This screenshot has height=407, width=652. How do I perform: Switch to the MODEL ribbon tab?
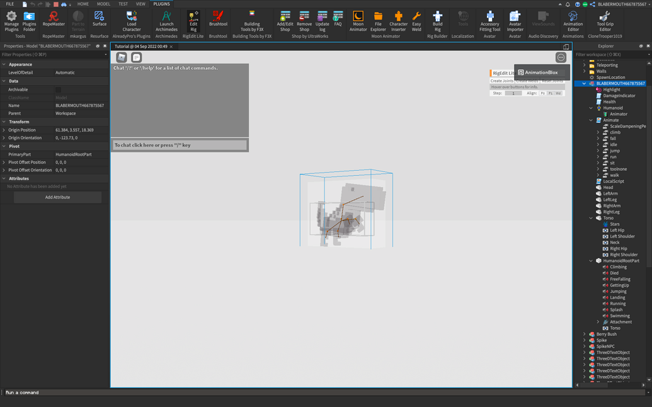tap(103, 4)
